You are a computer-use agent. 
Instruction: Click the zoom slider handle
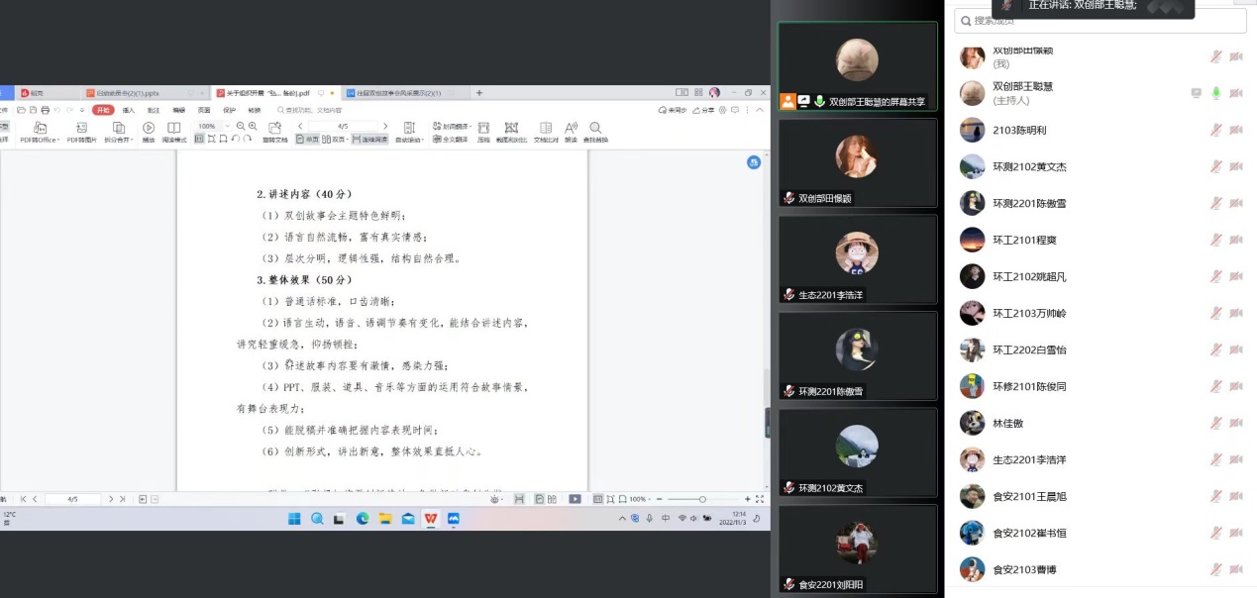702,499
